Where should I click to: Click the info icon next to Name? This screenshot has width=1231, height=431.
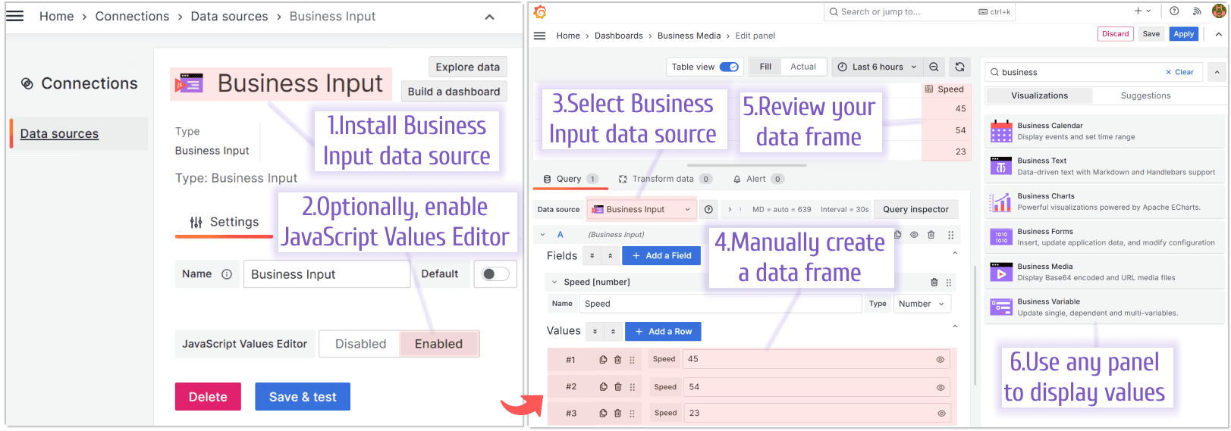(227, 274)
